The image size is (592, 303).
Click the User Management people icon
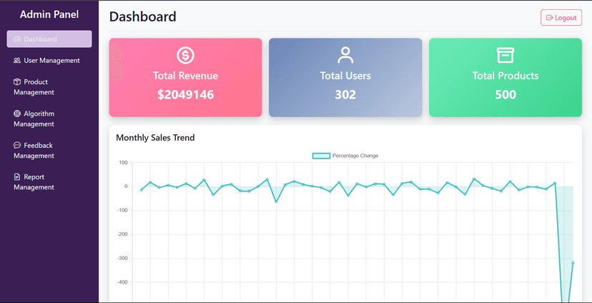coord(17,61)
